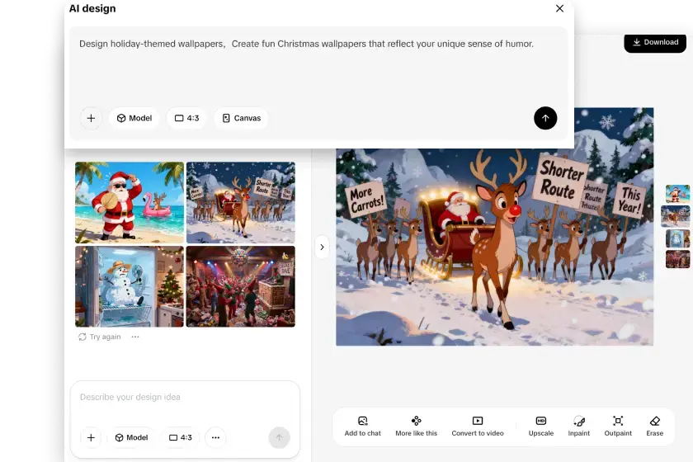Select reindeer image in right side strip
693x462 pixels.
tap(676, 216)
